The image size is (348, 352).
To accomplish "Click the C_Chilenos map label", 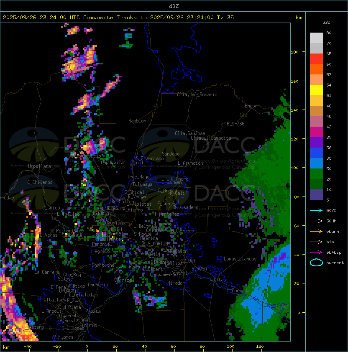I will coord(40,182).
